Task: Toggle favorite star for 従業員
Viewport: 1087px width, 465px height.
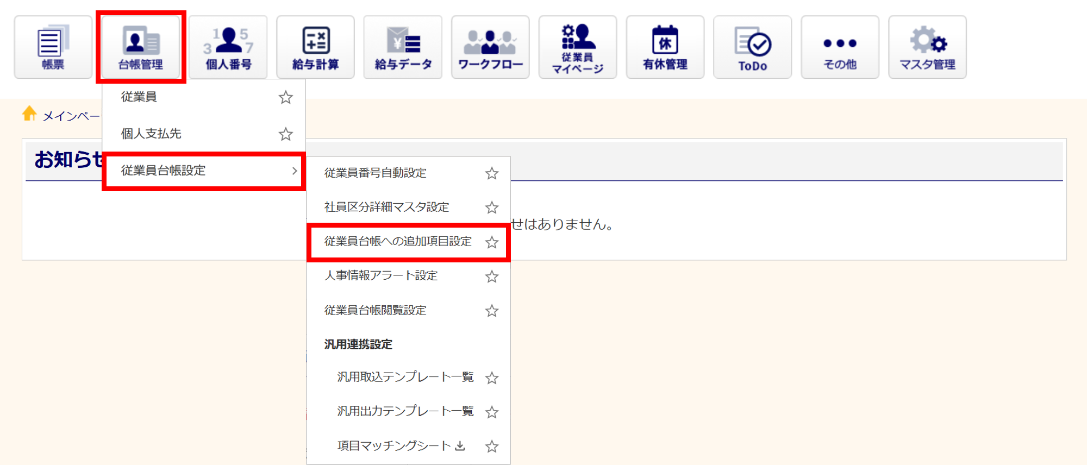Action: [285, 97]
